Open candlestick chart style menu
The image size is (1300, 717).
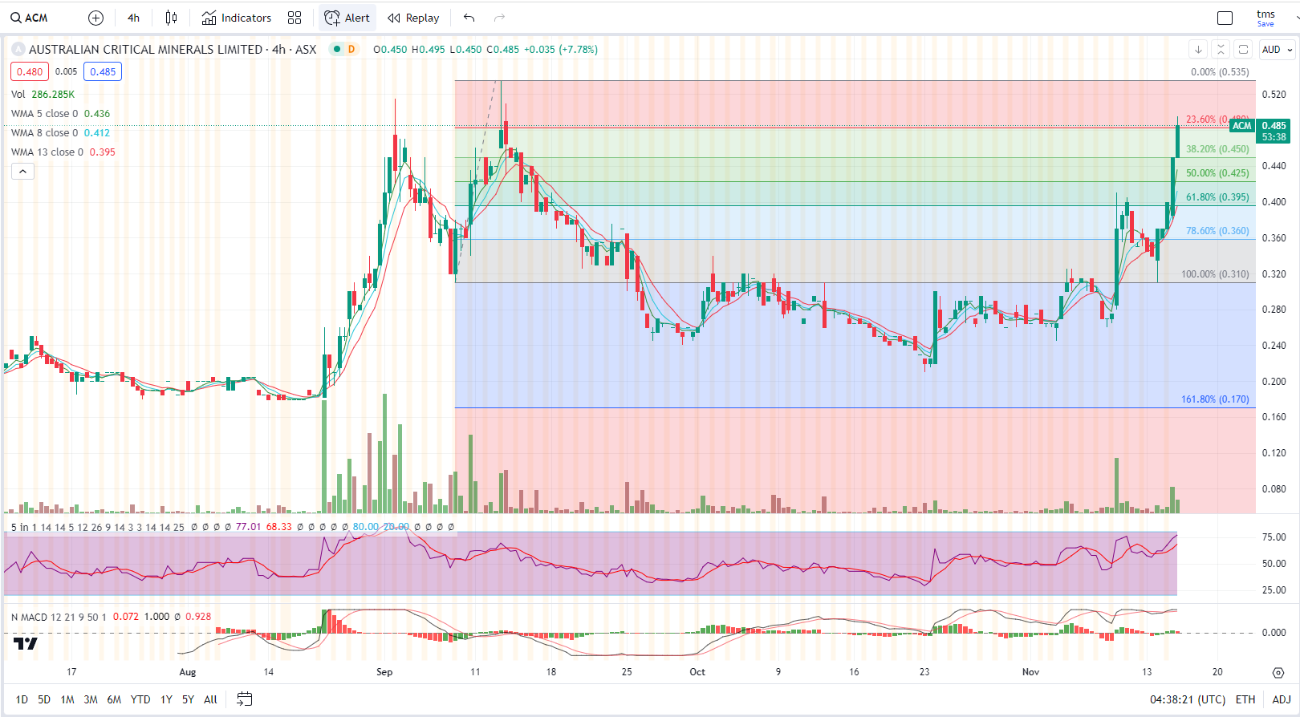click(171, 18)
